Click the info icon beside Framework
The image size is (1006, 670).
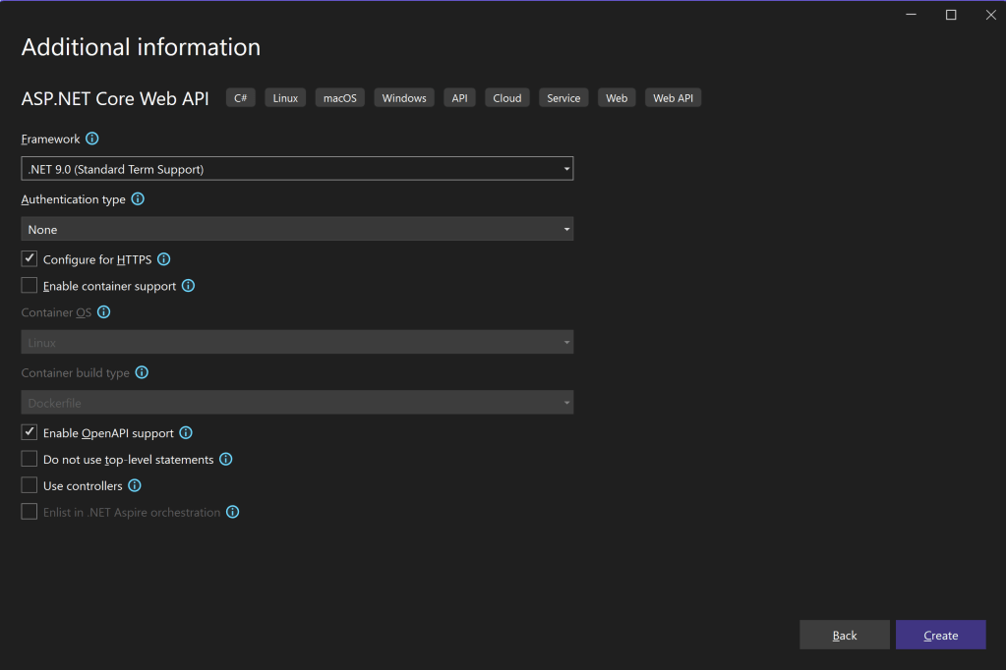tap(92, 140)
